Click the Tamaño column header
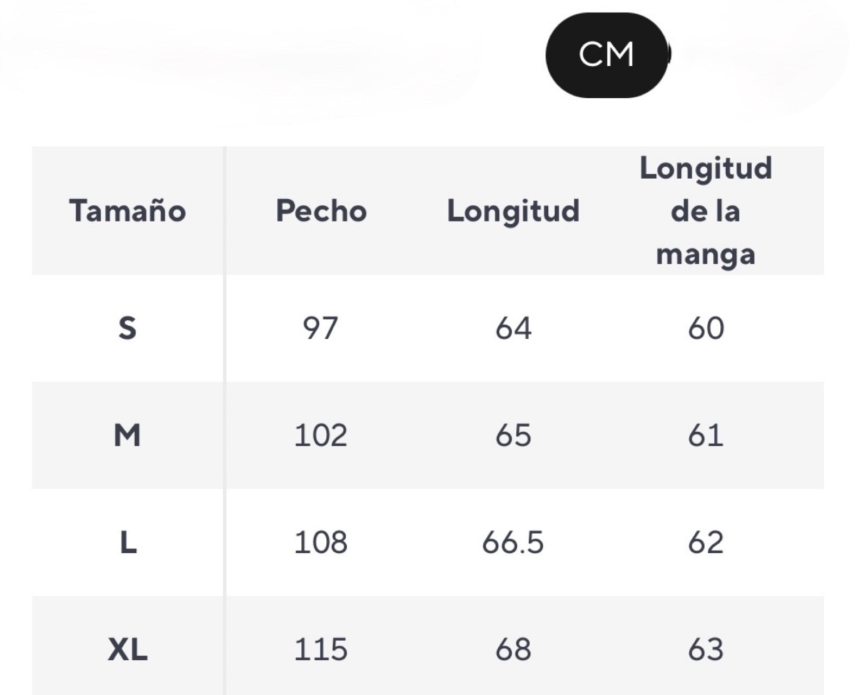856x695 pixels. click(128, 211)
